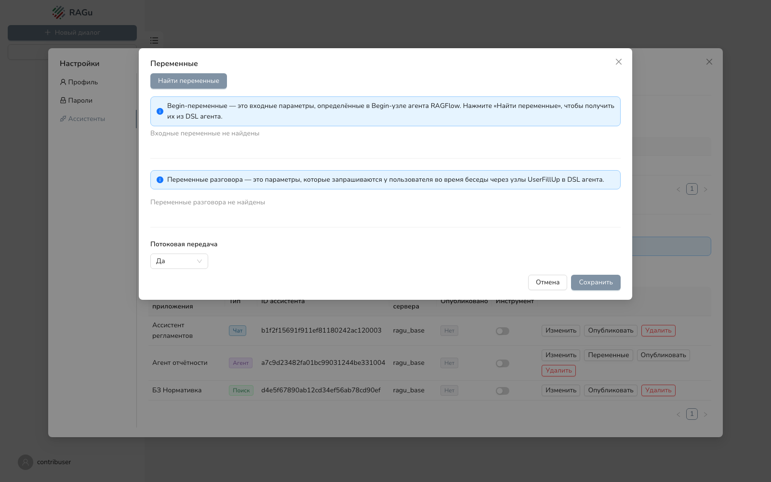This screenshot has height=482, width=771.
Task: Click the info icon in the Переменные разговора notice
Action: tap(160, 180)
